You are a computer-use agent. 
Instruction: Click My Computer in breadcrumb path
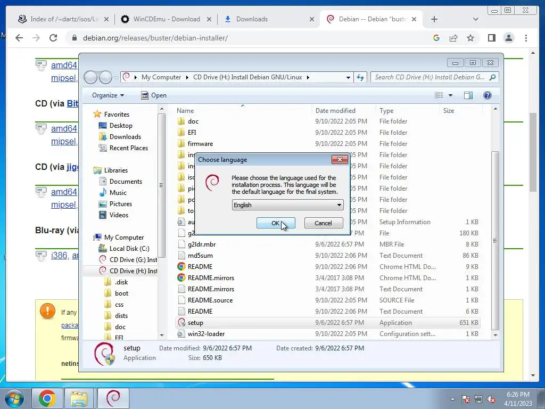tap(161, 77)
